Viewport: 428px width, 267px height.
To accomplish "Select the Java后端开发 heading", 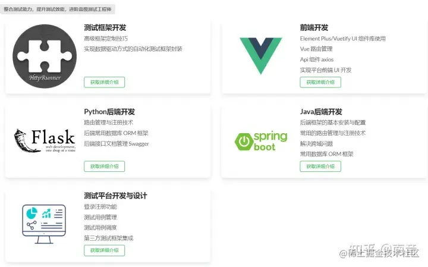I will [x=321, y=112].
